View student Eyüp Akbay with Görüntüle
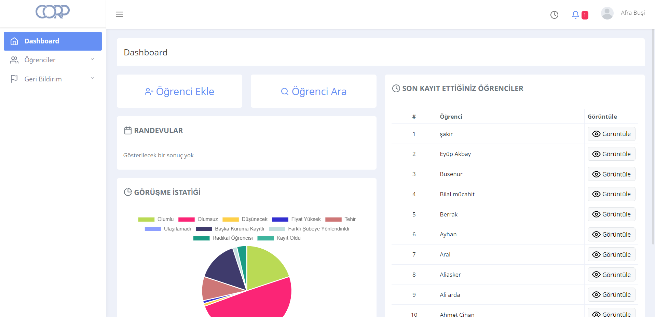The height and width of the screenshot is (317, 655). coord(611,154)
